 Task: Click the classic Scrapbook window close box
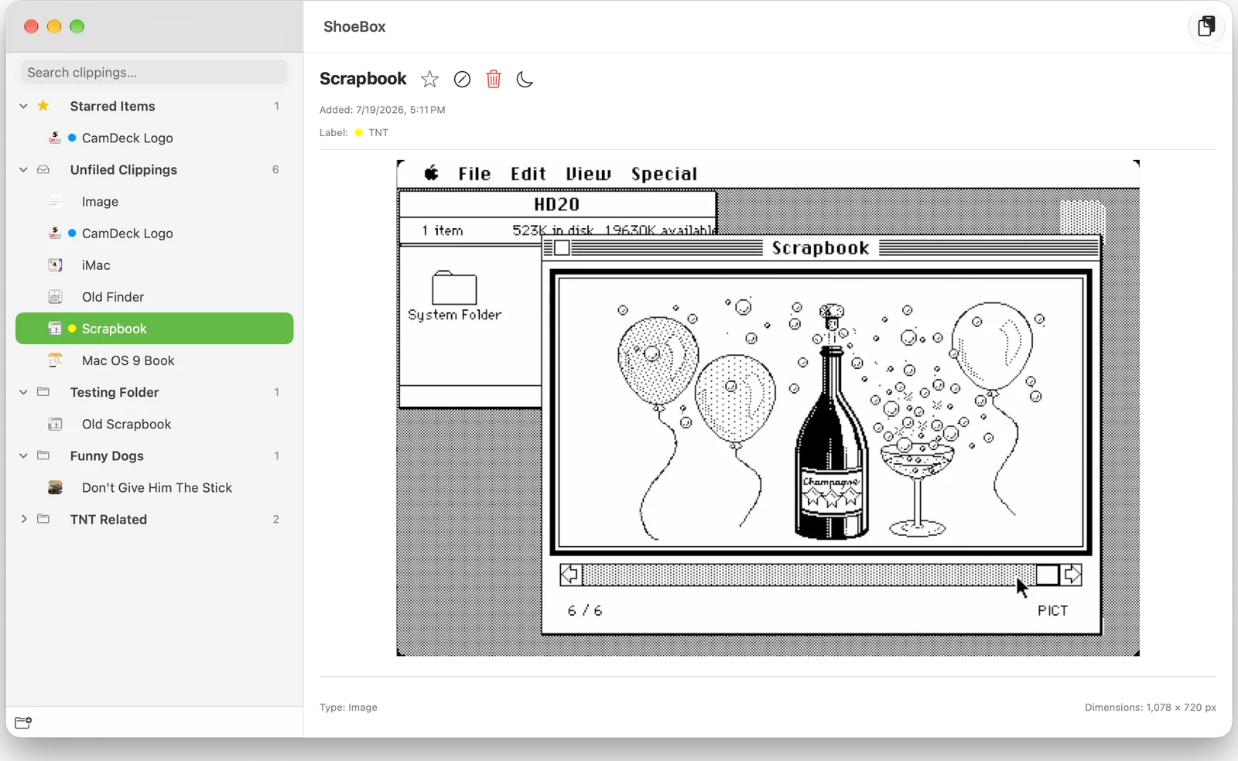(562, 247)
